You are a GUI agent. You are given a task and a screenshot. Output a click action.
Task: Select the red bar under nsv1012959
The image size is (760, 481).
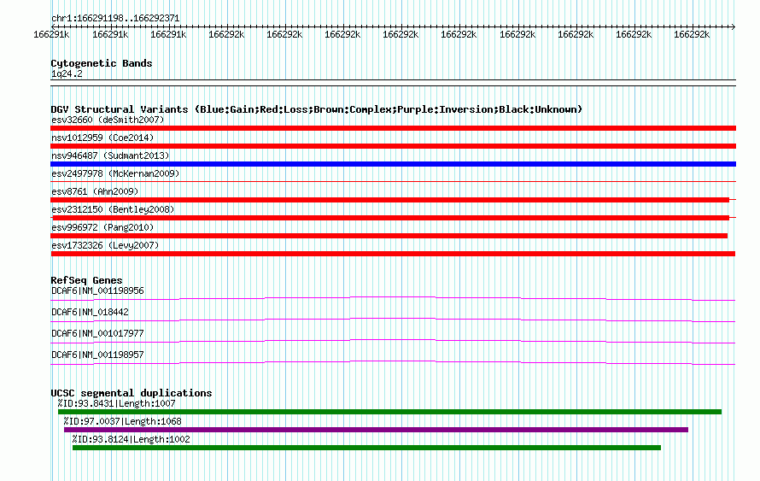[393, 146]
